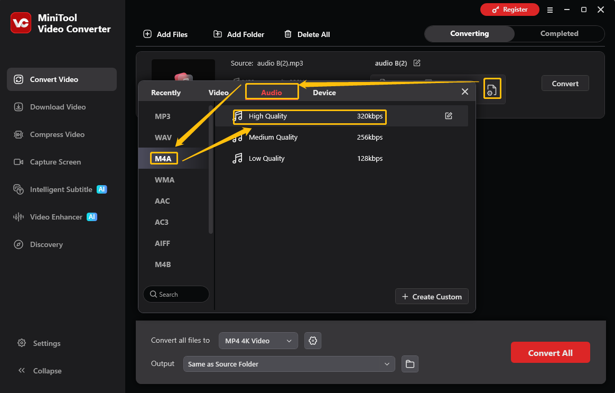
Task: Expand the Same as Source Folder dropdown
Action: pos(288,364)
